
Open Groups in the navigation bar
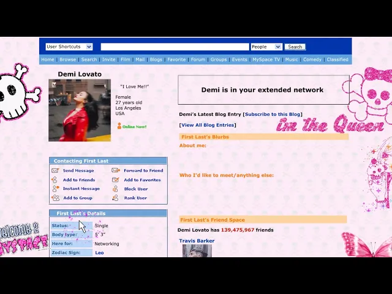click(219, 59)
